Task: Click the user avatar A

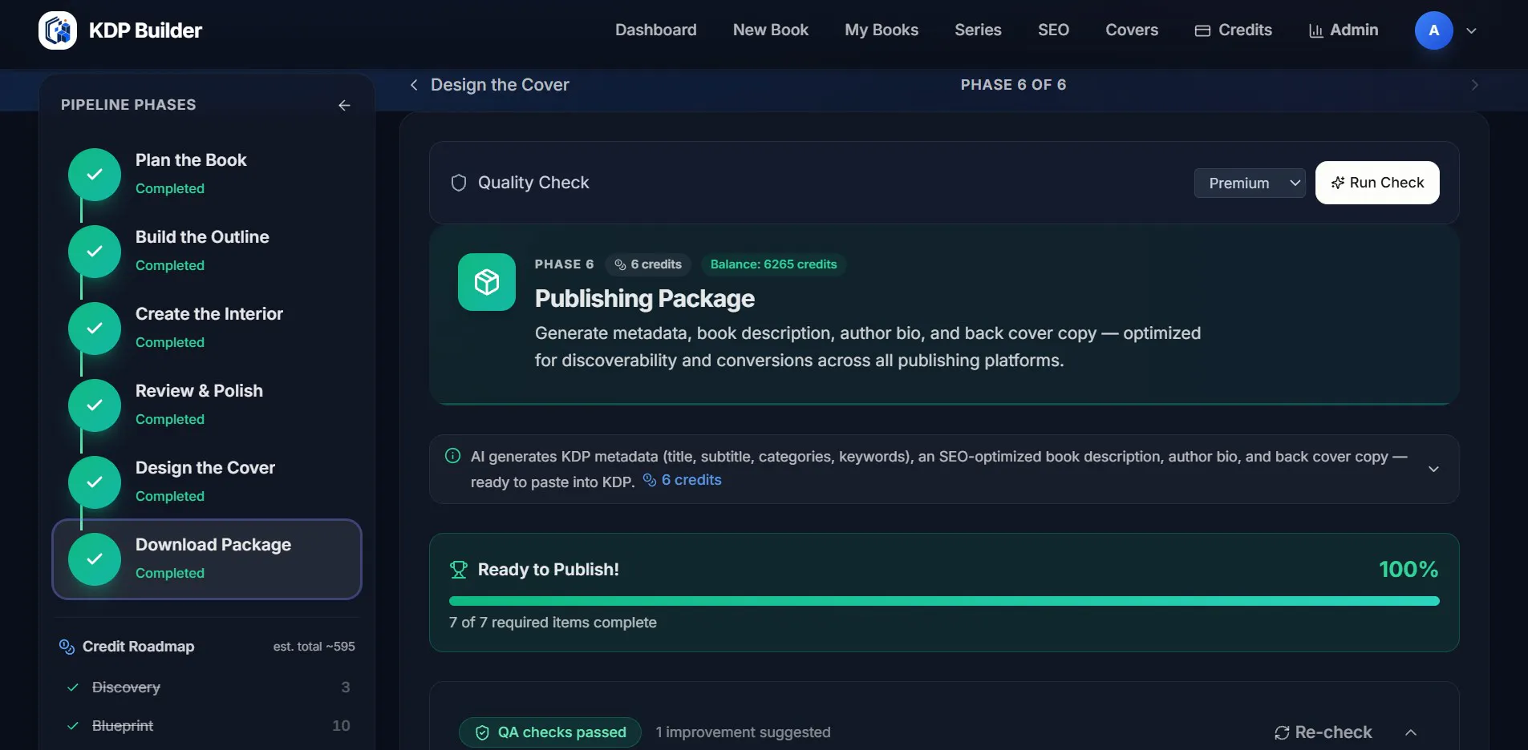Action: click(x=1433, y=30)
